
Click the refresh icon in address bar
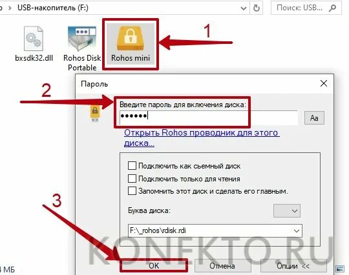257,8
